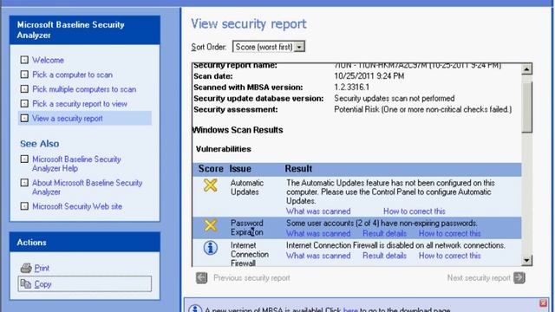555x312 pixels.
Task: Open Result details for Internet Connection Firewall
Action: [x=384, y=256]
